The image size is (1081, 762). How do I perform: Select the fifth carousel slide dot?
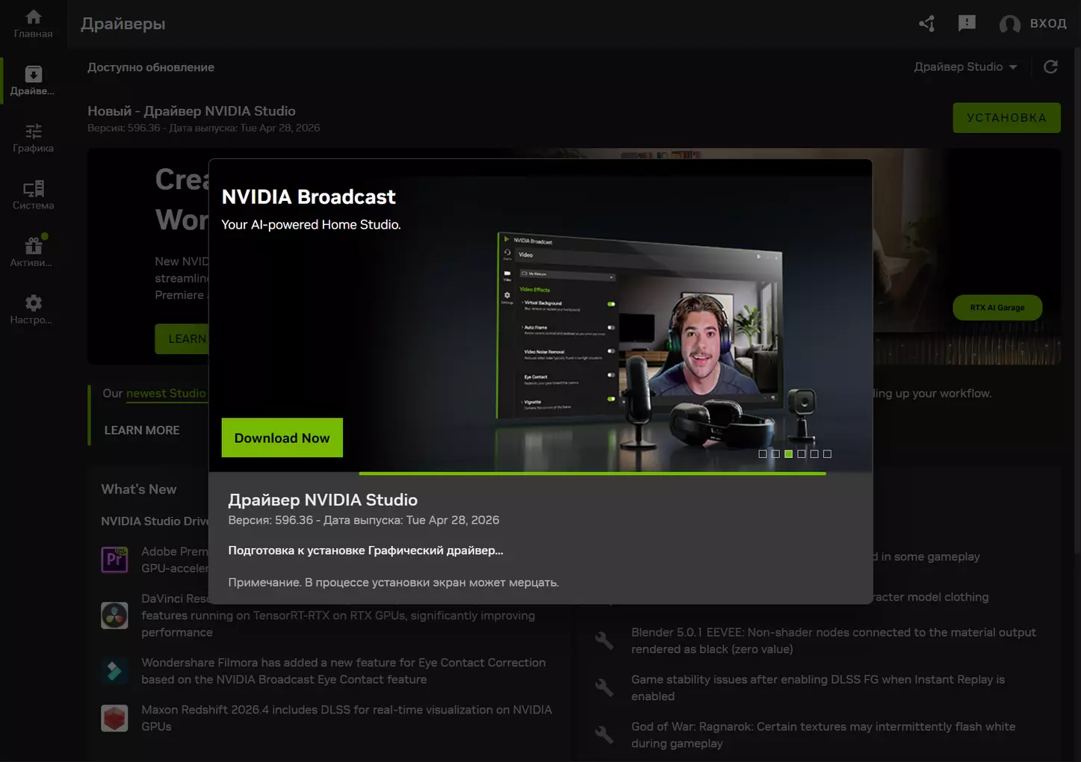pos(814,453)
